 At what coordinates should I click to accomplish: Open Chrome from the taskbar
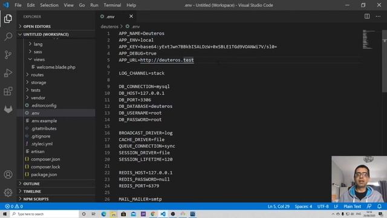pyautogui.click(x=153, y=214)
